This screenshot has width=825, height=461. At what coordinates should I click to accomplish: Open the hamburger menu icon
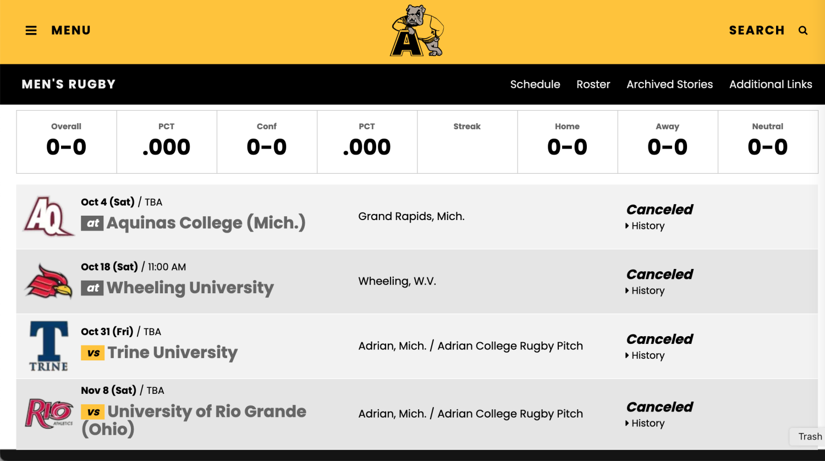tap(31, 31)
